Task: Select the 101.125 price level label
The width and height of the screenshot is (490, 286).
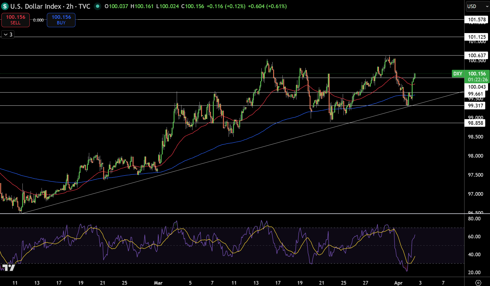Action: coord(477,37)
